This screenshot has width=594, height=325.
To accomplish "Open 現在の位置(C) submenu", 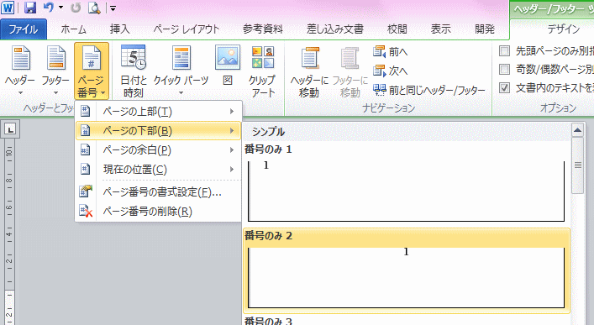I will [x=158, y=170].
